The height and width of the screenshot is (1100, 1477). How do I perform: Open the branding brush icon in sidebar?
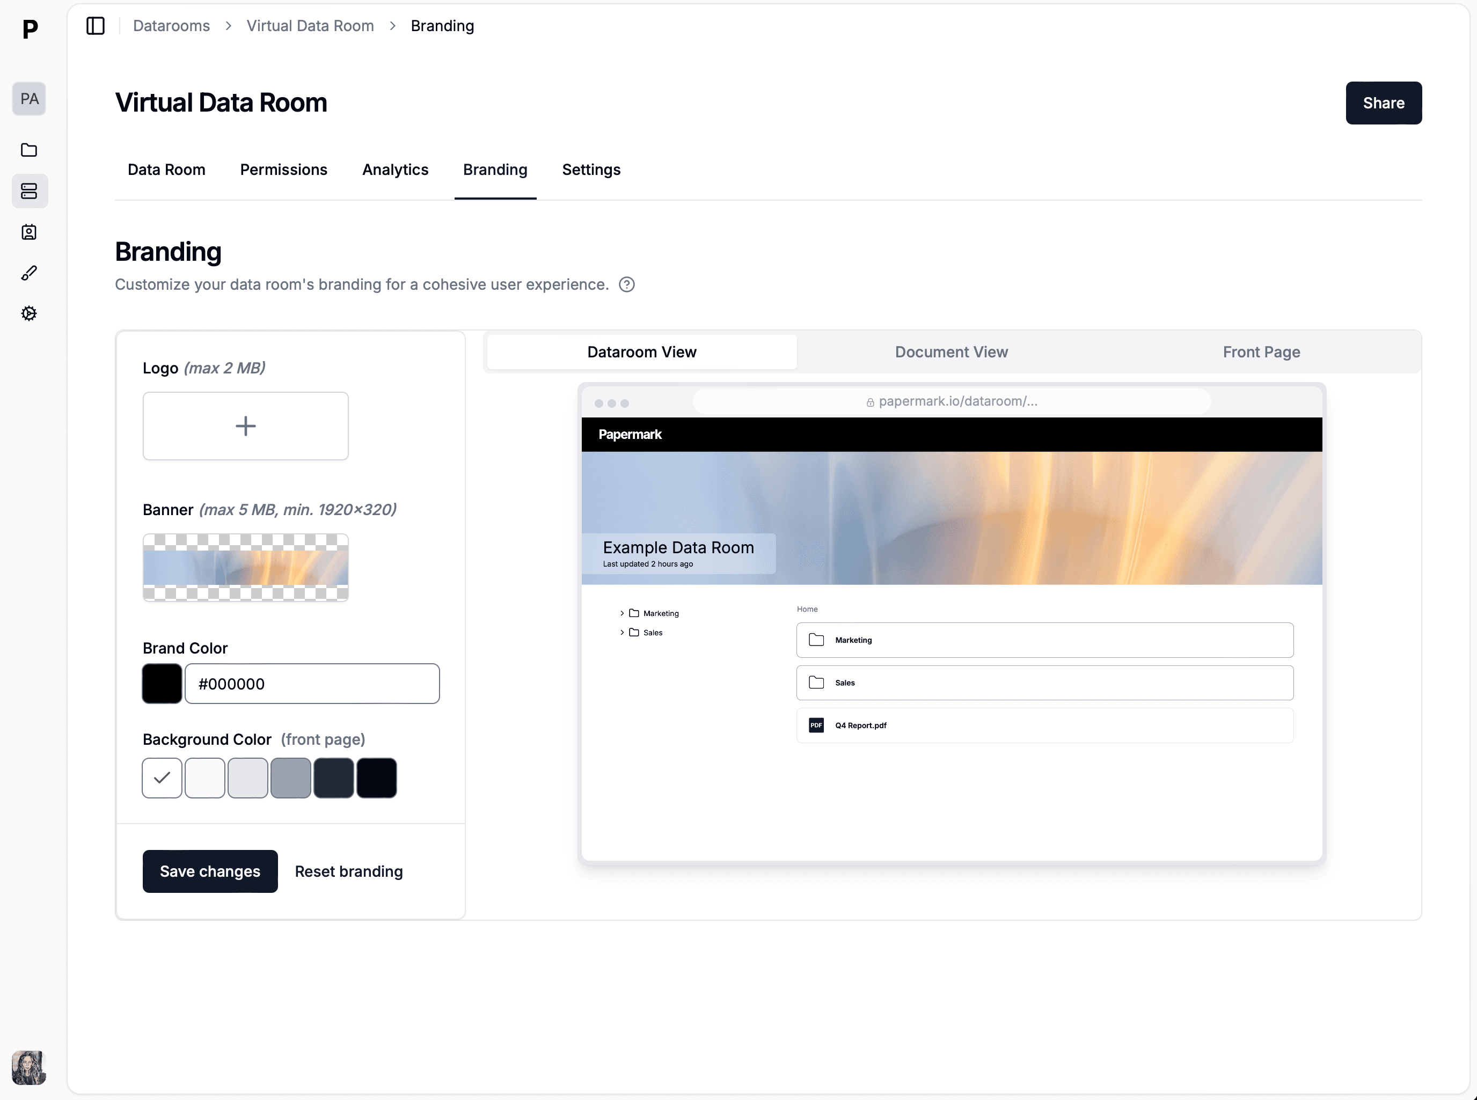coord(28,273)
